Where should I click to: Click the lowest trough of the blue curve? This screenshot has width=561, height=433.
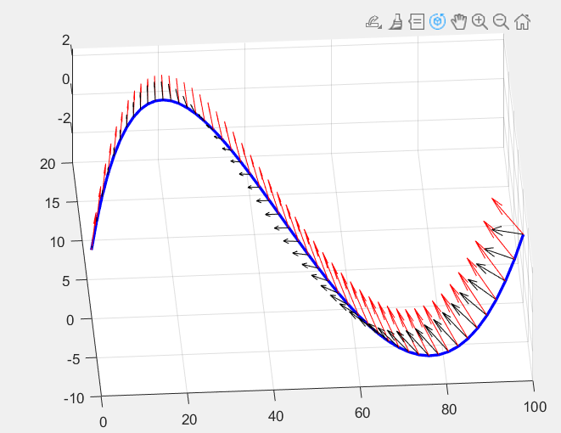point(431,355)
